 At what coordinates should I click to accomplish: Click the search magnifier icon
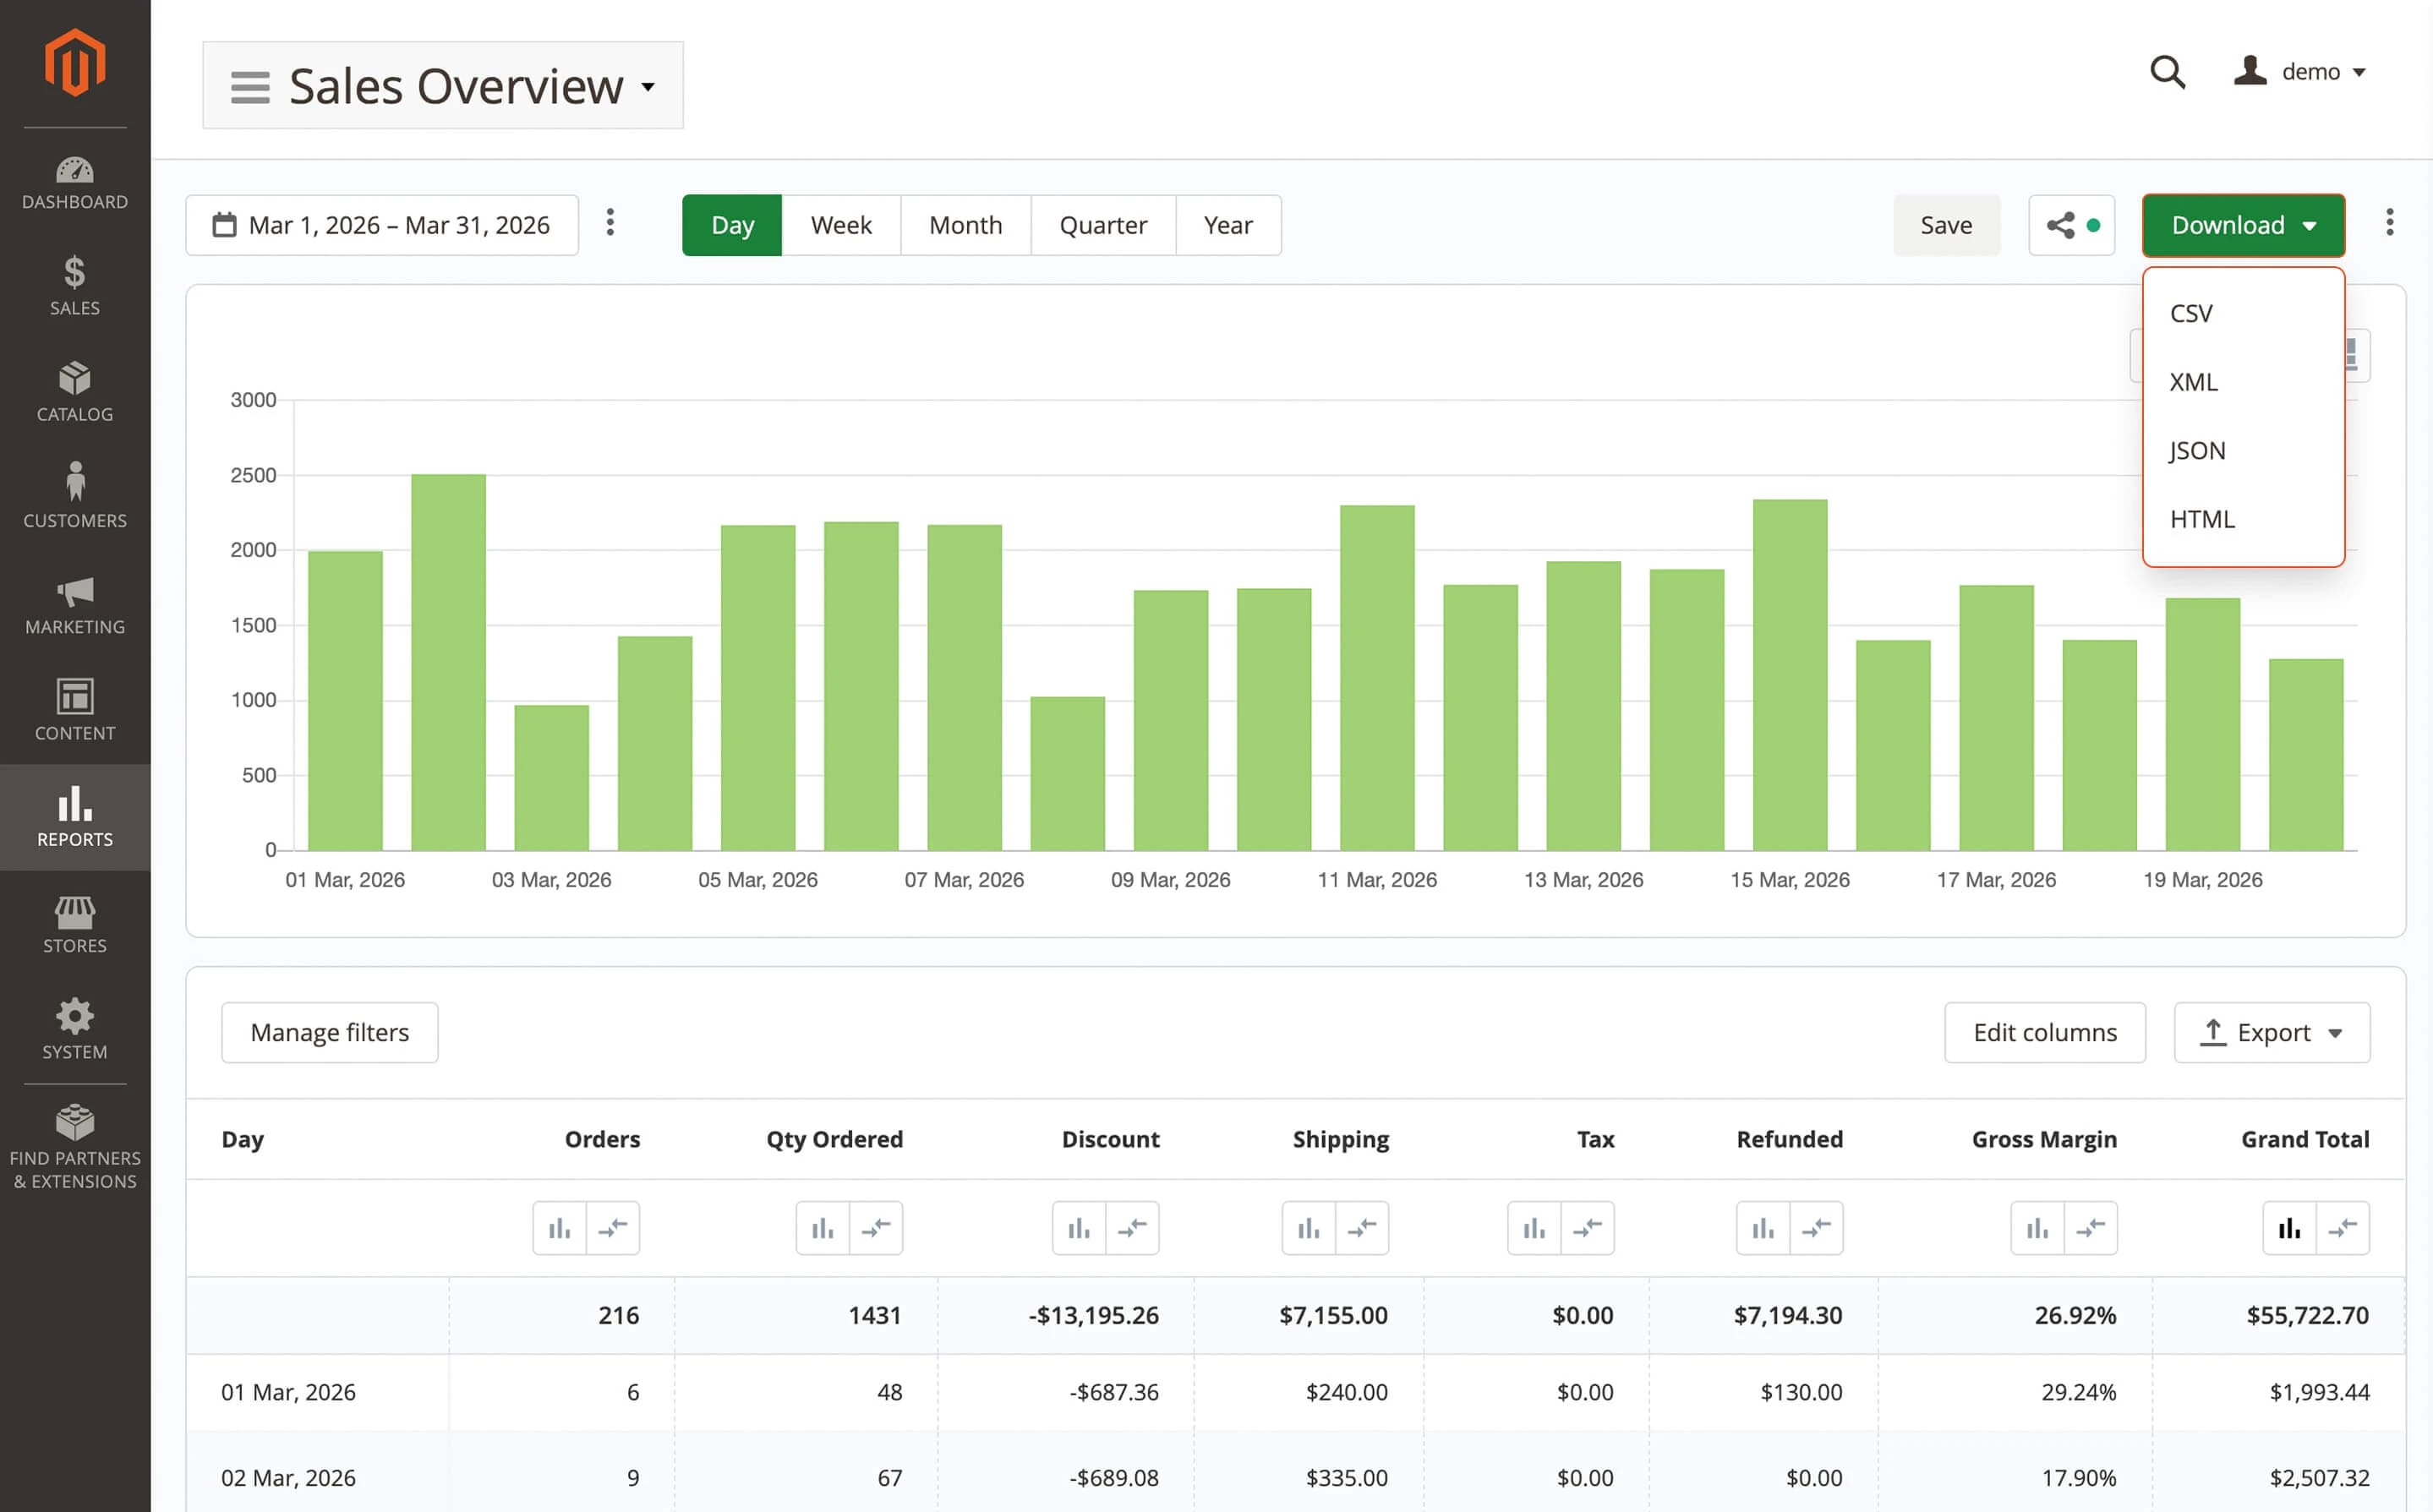click(2167, 72)
